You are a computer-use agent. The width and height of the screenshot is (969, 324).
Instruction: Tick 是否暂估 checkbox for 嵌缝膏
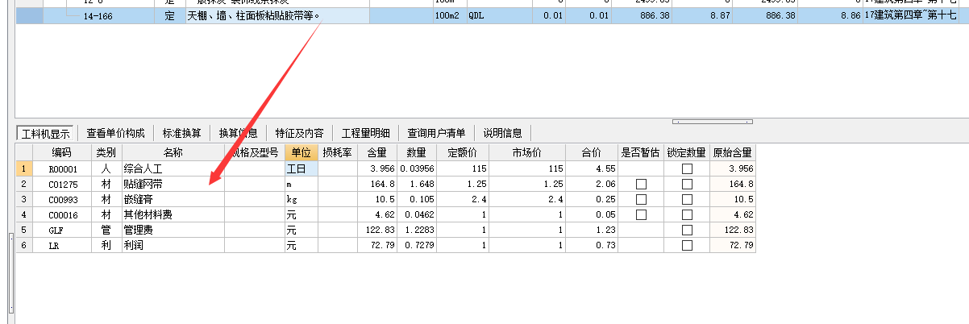pos(641,199)
